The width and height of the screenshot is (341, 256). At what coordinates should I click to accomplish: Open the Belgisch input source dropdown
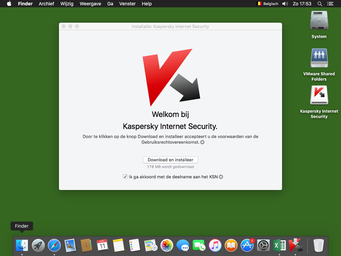click(x=267, y=4)
